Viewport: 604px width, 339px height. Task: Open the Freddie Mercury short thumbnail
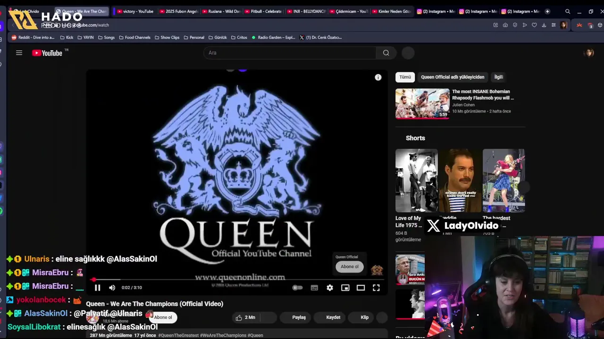click(460, 180)
